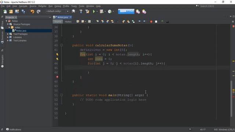Click the Build Project hammer icon
Screen dimensions: 235x132
pos(81,11)
